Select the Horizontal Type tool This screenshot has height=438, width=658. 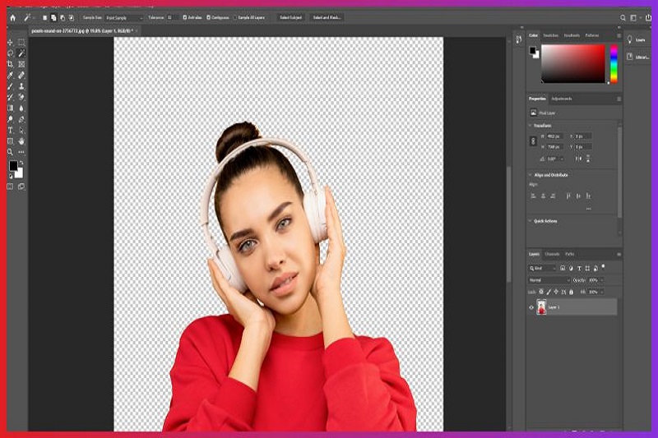[x=10, y=130]
